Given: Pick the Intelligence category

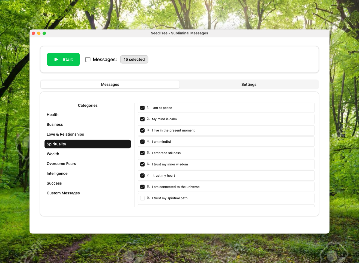Looking at the screenshot, I should [57, 173].
